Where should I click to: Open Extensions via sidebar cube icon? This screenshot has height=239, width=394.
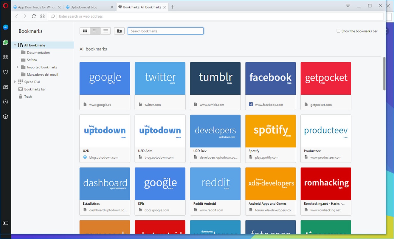click(5, 117)
